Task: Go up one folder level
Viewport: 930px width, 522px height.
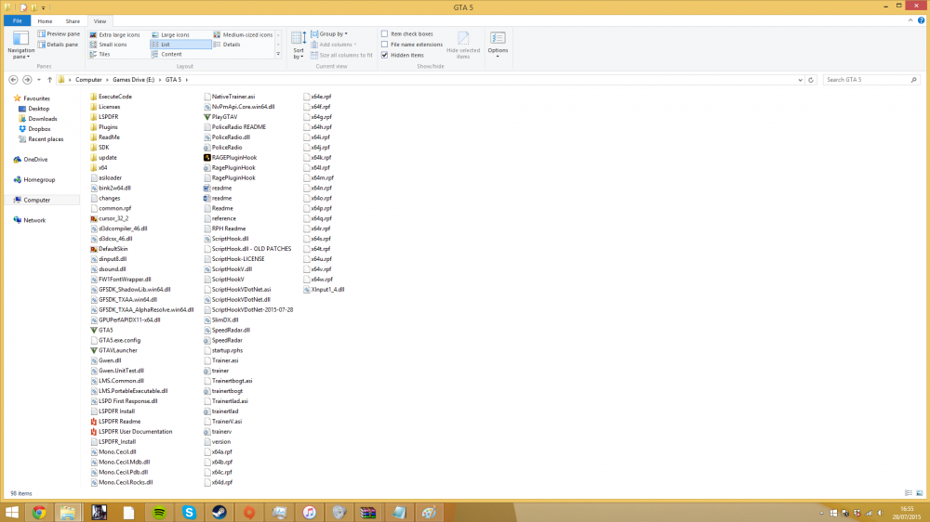Action: (x=50, y=79)
